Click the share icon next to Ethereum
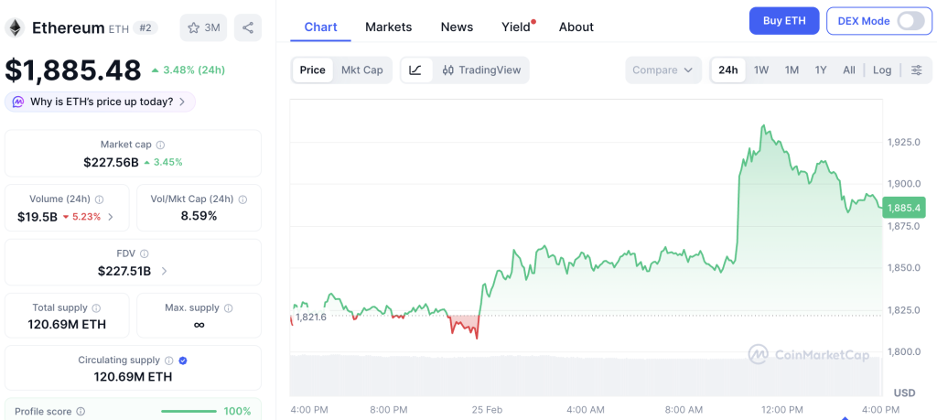Viewport: 937px width, 420px height. click(x=247, y=27)
